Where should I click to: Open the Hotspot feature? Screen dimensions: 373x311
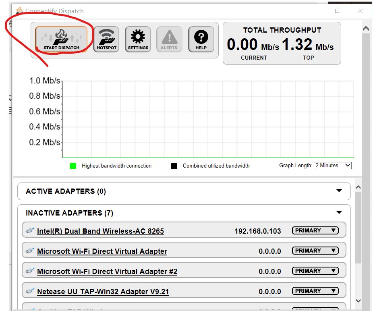coord(106,39)
